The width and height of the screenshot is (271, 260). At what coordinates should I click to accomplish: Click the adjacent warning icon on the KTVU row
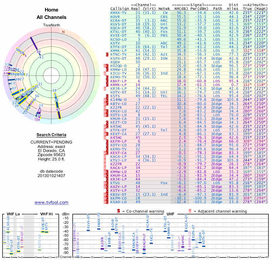tap(105, 183)
